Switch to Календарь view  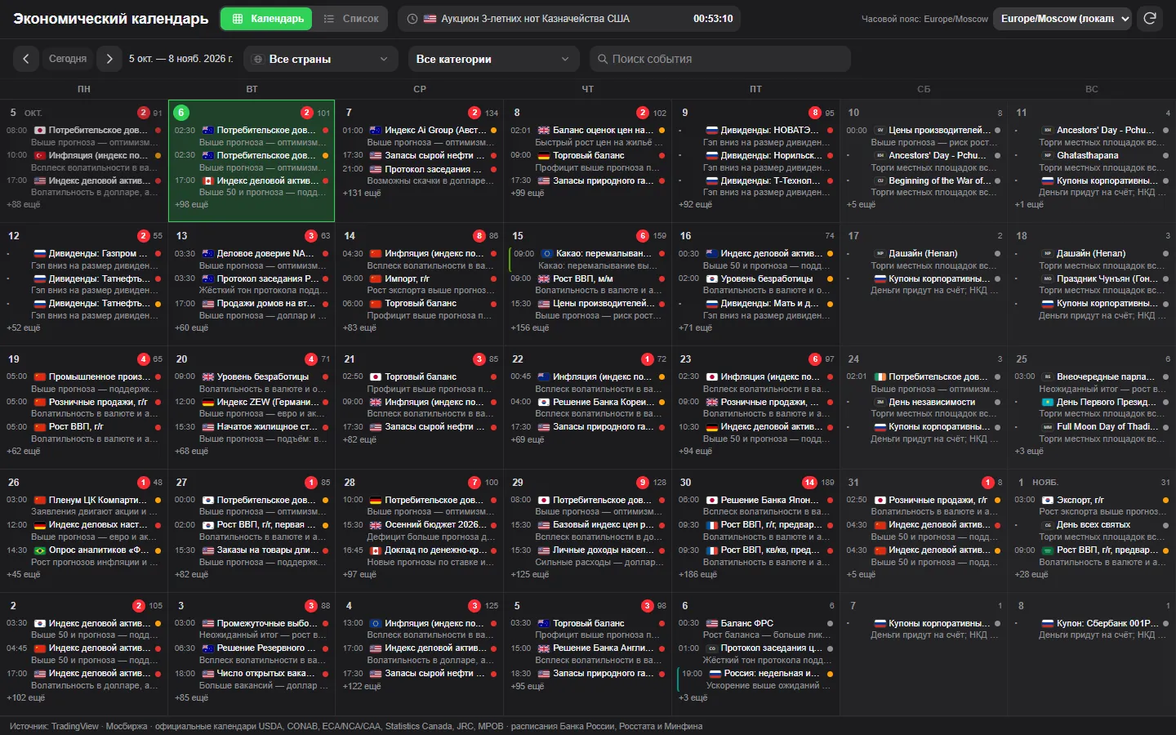tap(266, 19)
